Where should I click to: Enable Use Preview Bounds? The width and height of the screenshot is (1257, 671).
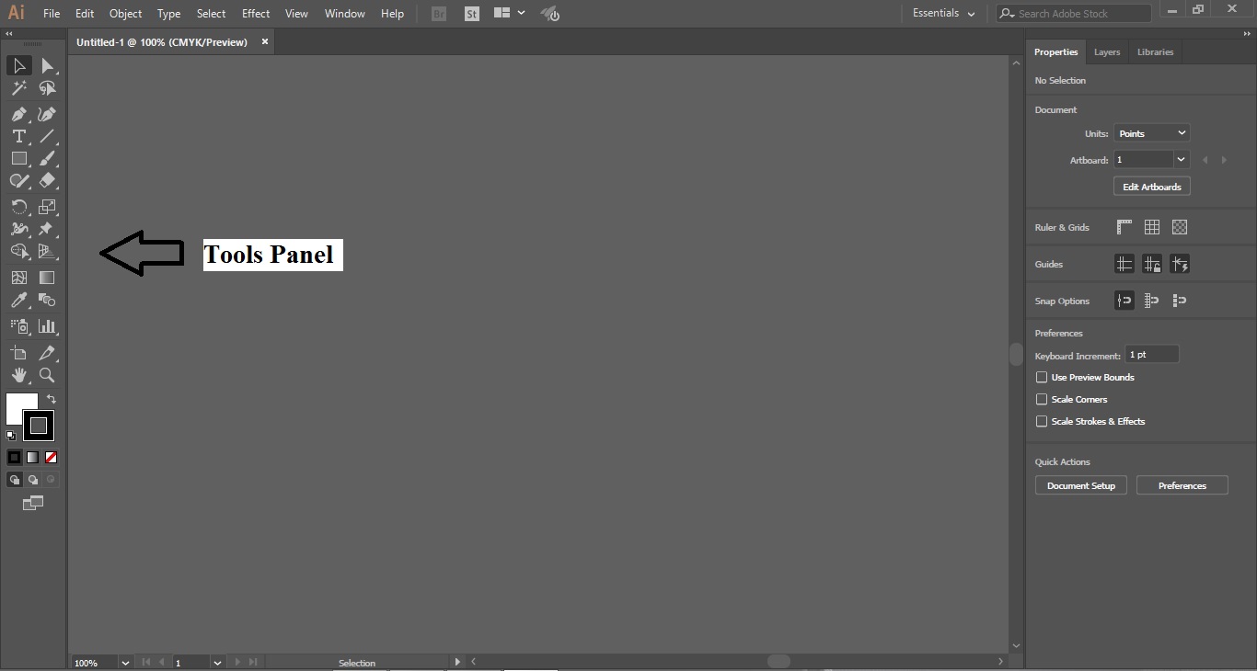(1041, 378)
